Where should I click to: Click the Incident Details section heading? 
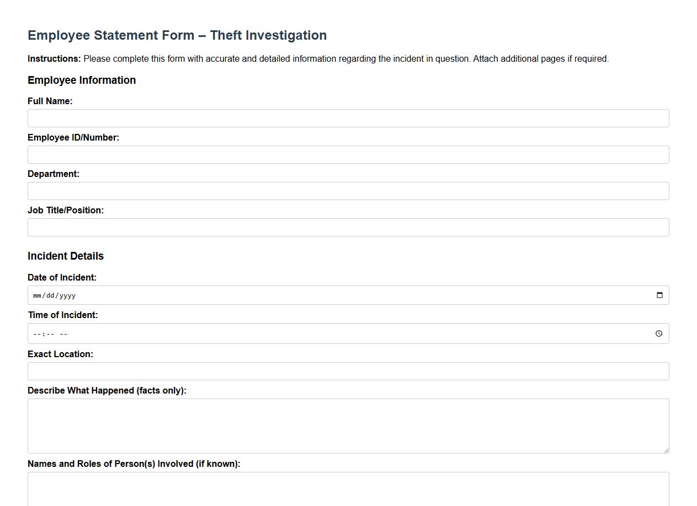point(65,256)
